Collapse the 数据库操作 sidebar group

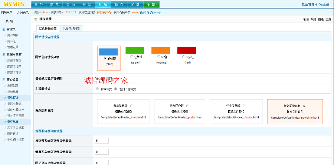pos(4,54)
